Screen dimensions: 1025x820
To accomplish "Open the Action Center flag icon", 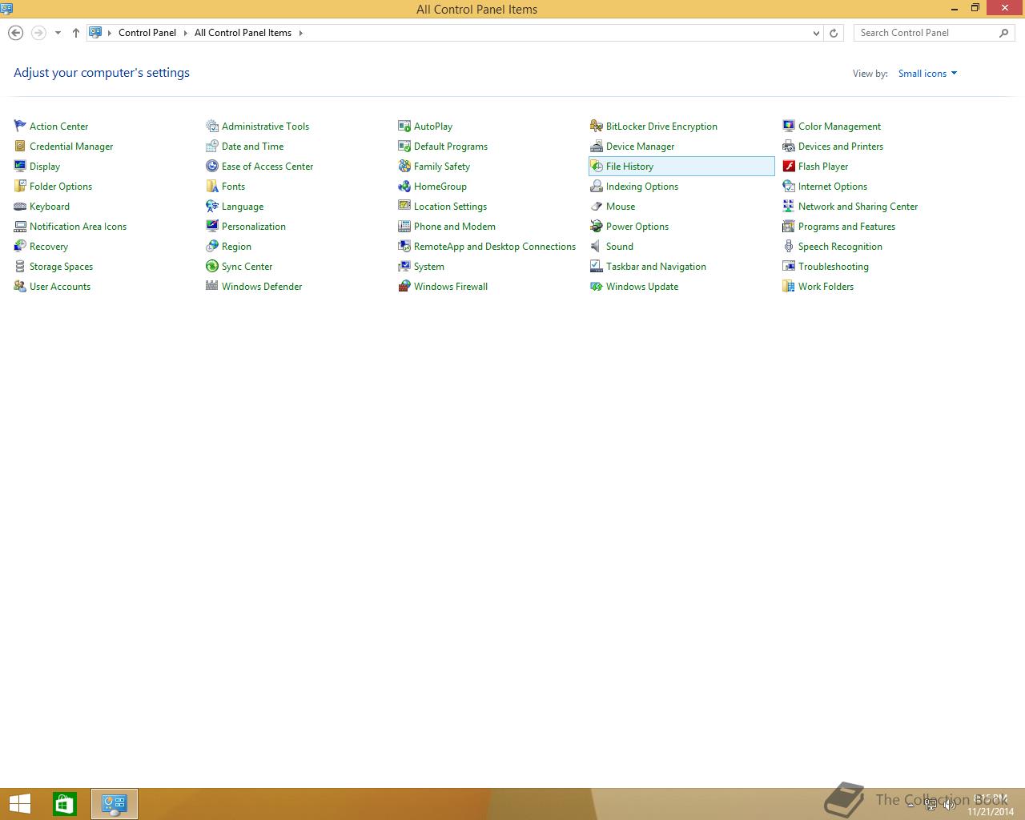I will coord(20,126).
